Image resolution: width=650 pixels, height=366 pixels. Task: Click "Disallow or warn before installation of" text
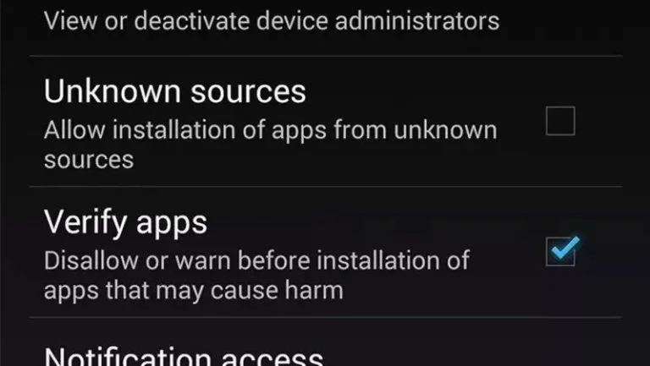[x=256, y=261]
